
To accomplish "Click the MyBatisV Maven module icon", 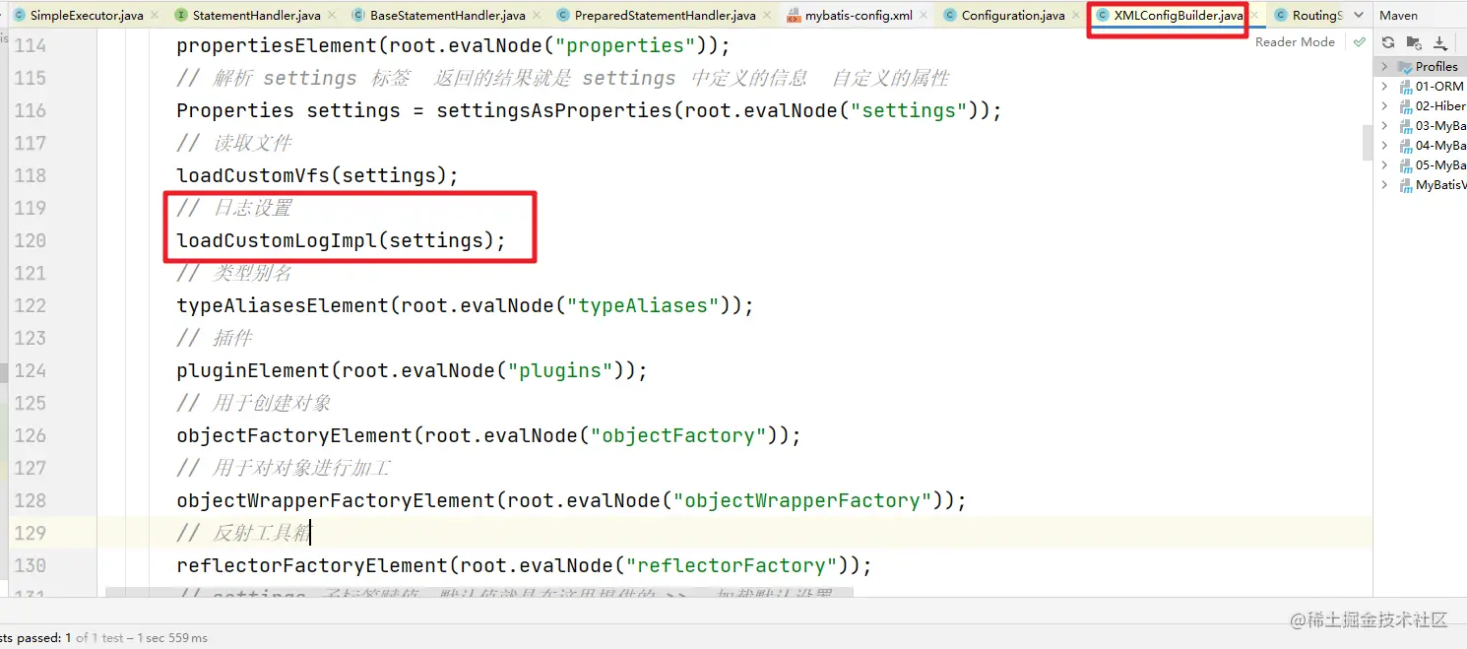I will pos(1405,185).
